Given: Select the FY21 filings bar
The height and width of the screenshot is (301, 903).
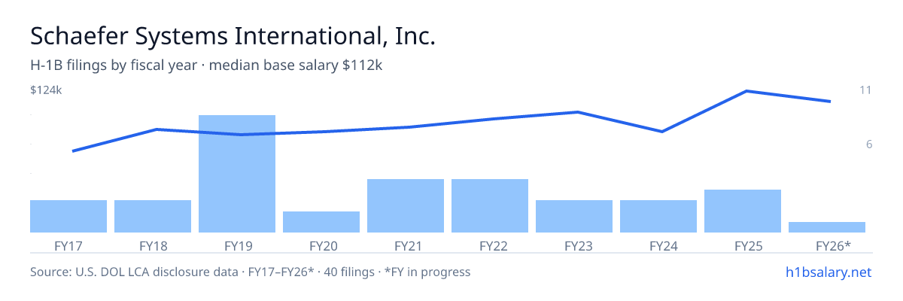Looking at the screenshot, I should pyautogui.click(x=406, y=205).
